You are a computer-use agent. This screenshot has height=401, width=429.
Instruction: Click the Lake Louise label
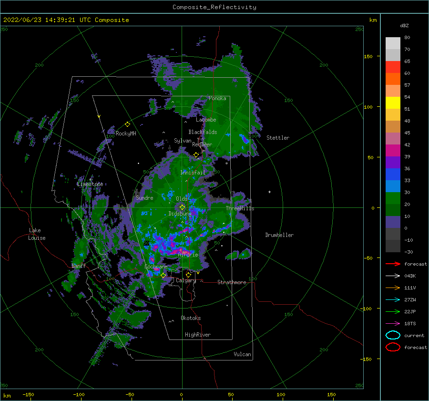(x=37, y=234)
